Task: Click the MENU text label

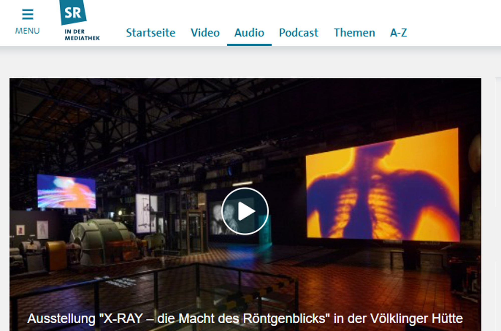Action: [27, 31]
